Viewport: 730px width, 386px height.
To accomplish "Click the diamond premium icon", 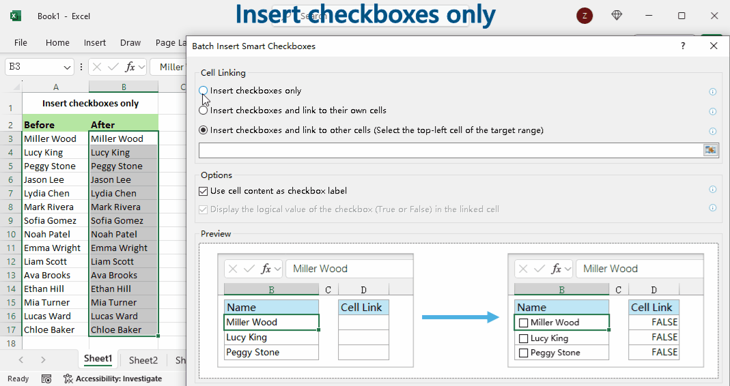I will pyautogui.click(x=617, y=16).
